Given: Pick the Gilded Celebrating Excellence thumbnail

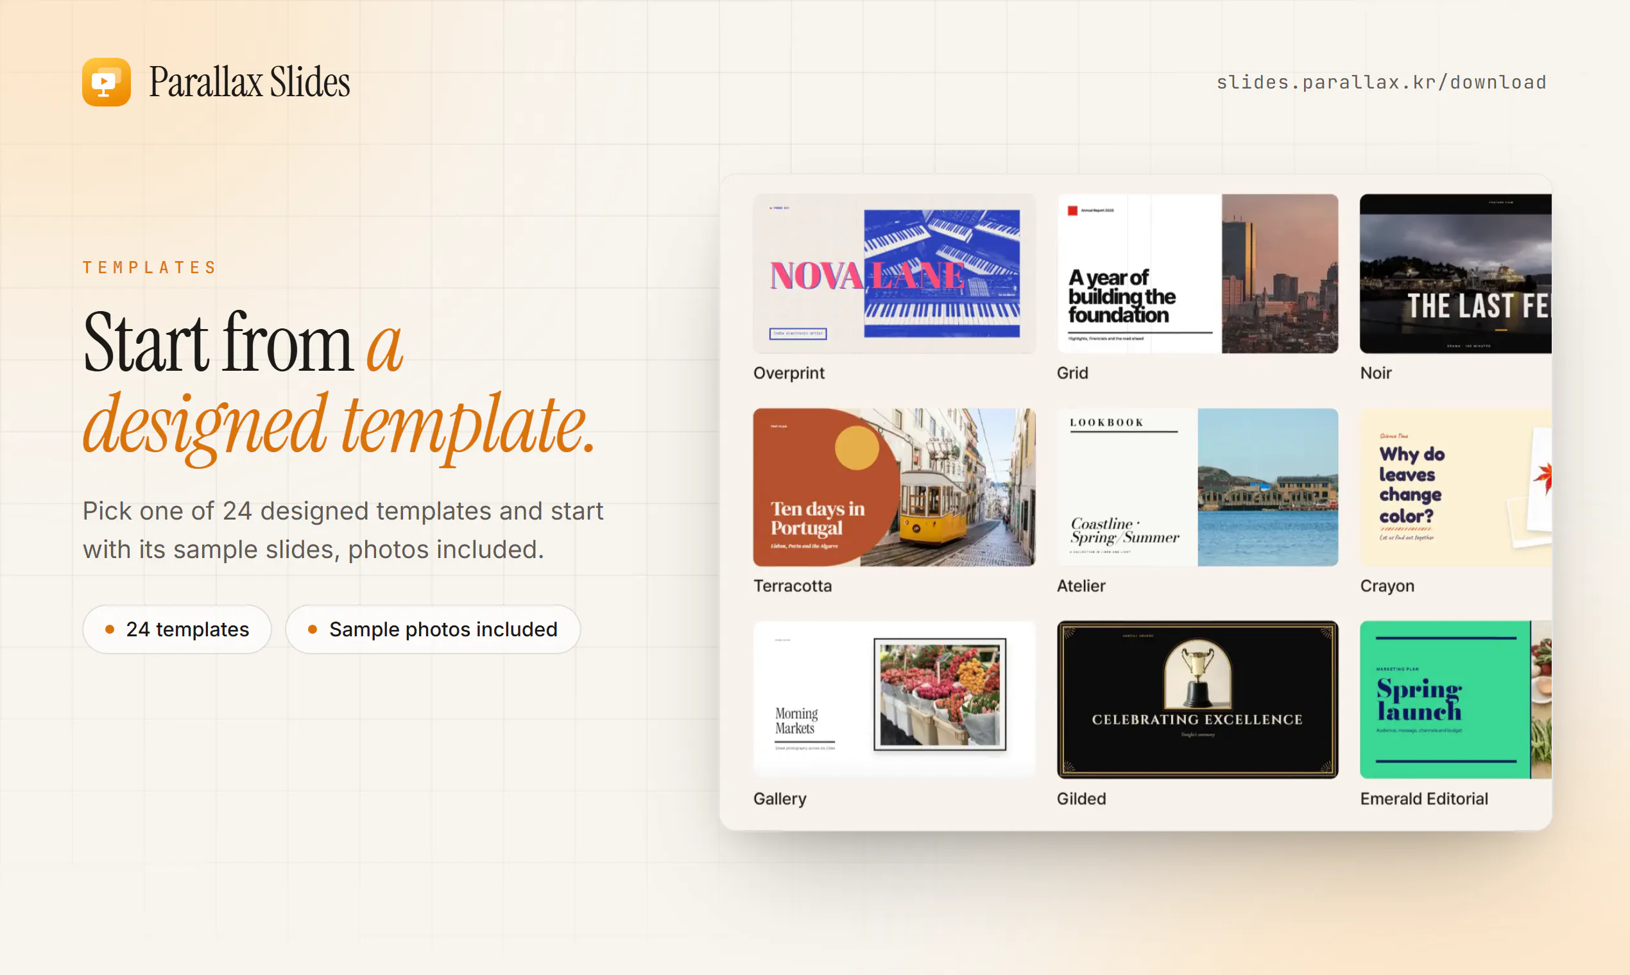Looking at the screenshot, I should coord(1197,700).
